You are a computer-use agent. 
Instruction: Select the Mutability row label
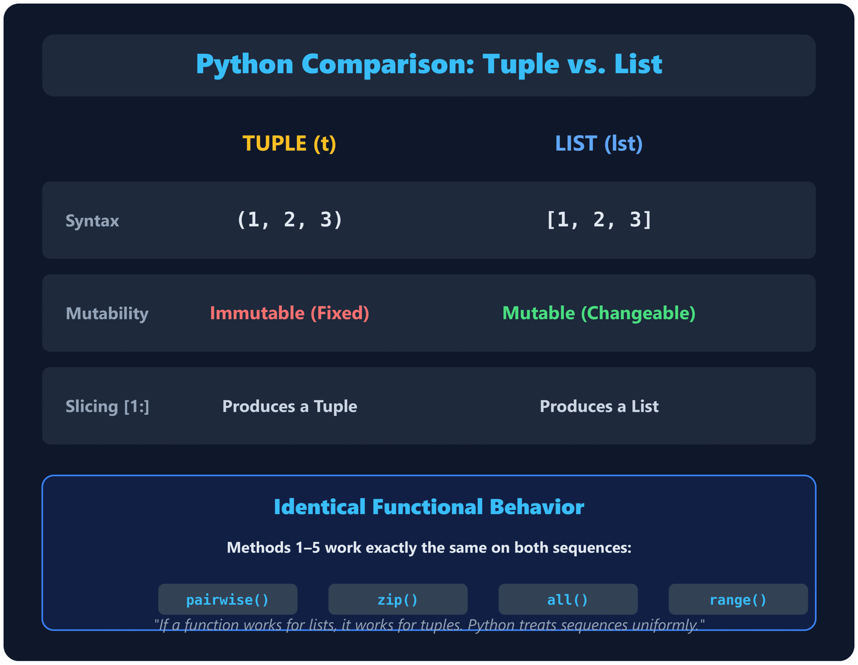click(107, 313)
